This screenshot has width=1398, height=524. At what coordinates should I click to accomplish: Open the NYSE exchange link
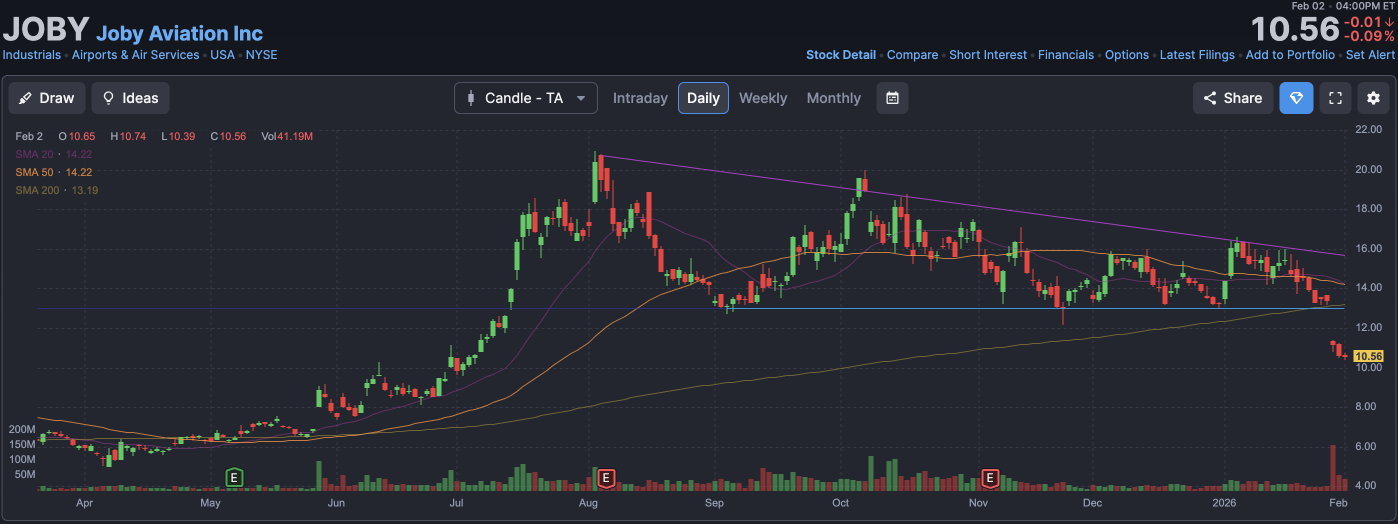click(x=261, y=55)
